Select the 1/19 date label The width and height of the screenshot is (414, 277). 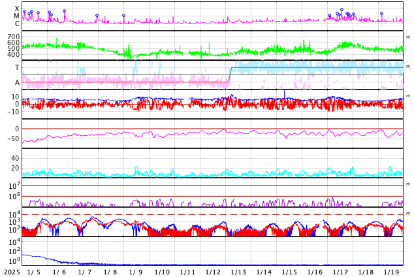tap(391, 272)
